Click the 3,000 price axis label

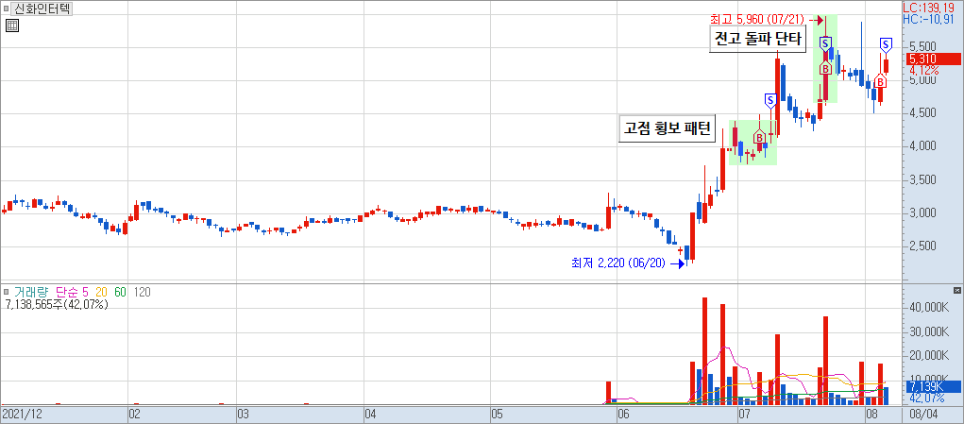tap(922, 213)
